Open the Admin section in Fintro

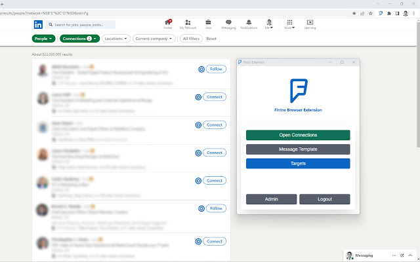(271, 199)
